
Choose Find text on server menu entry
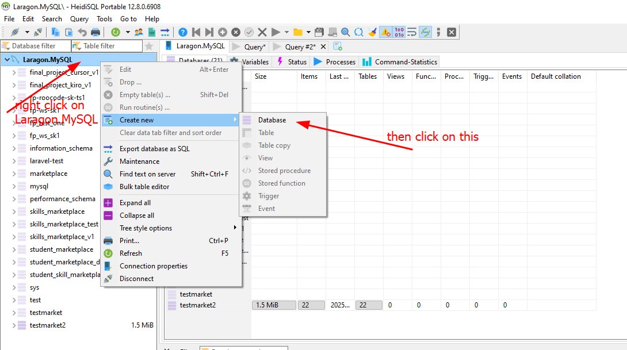171,174
